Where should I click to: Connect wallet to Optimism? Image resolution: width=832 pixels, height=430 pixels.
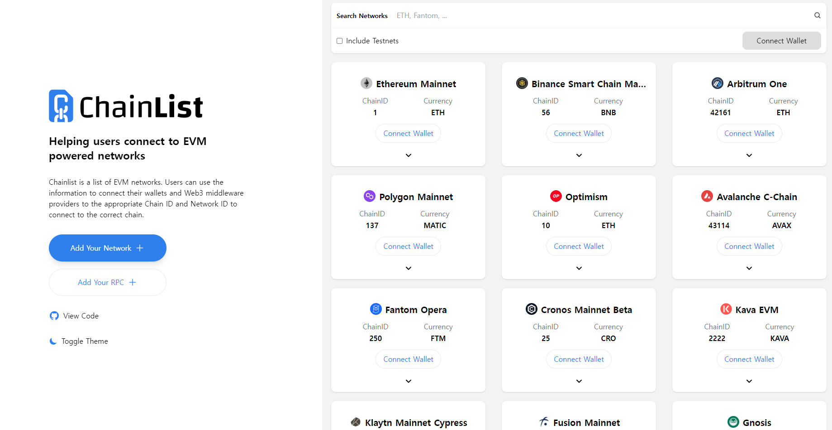(x=579, y=246)
